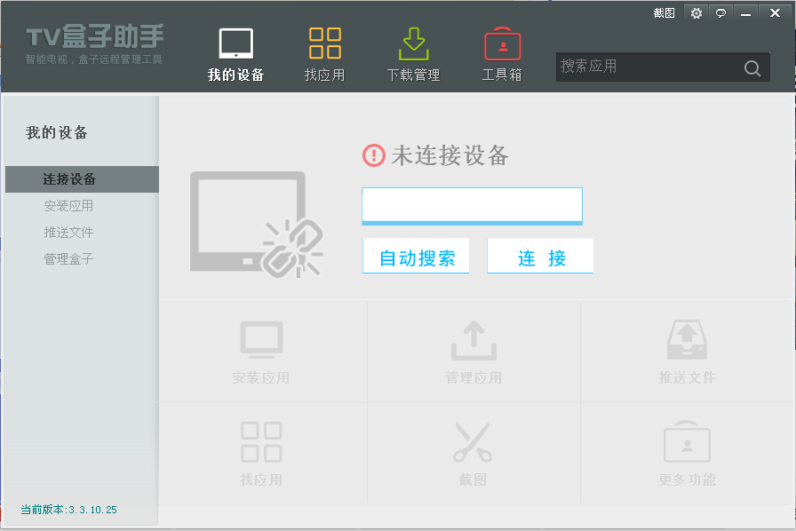
Task: Click the 截图 scissors icon to take screenshot
Action: click(x=474, y=442)
